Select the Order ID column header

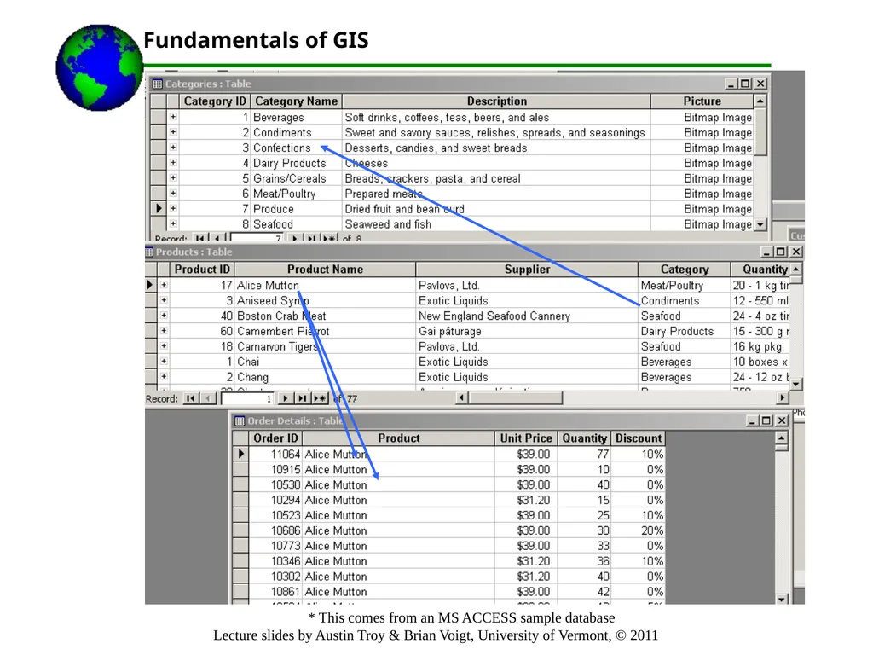275,438
